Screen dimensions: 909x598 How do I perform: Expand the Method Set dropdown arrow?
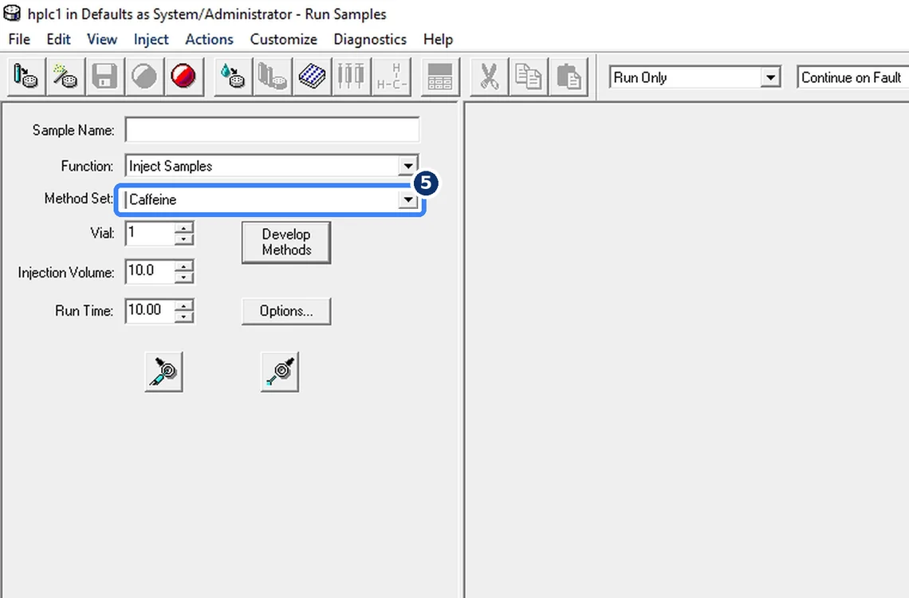pyautogui.click(x=408, y=200)
